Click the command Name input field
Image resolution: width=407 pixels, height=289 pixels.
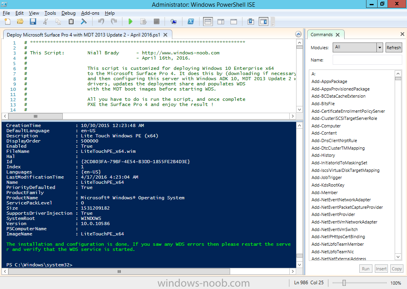(367, 60)
